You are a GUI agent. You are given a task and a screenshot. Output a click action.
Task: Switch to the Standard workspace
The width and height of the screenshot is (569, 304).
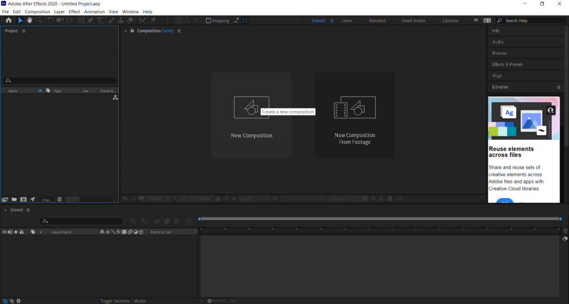(377, 21)
